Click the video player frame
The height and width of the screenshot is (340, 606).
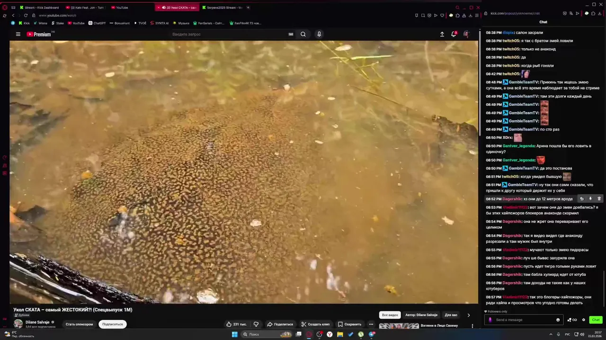click(x=244, y=172)
